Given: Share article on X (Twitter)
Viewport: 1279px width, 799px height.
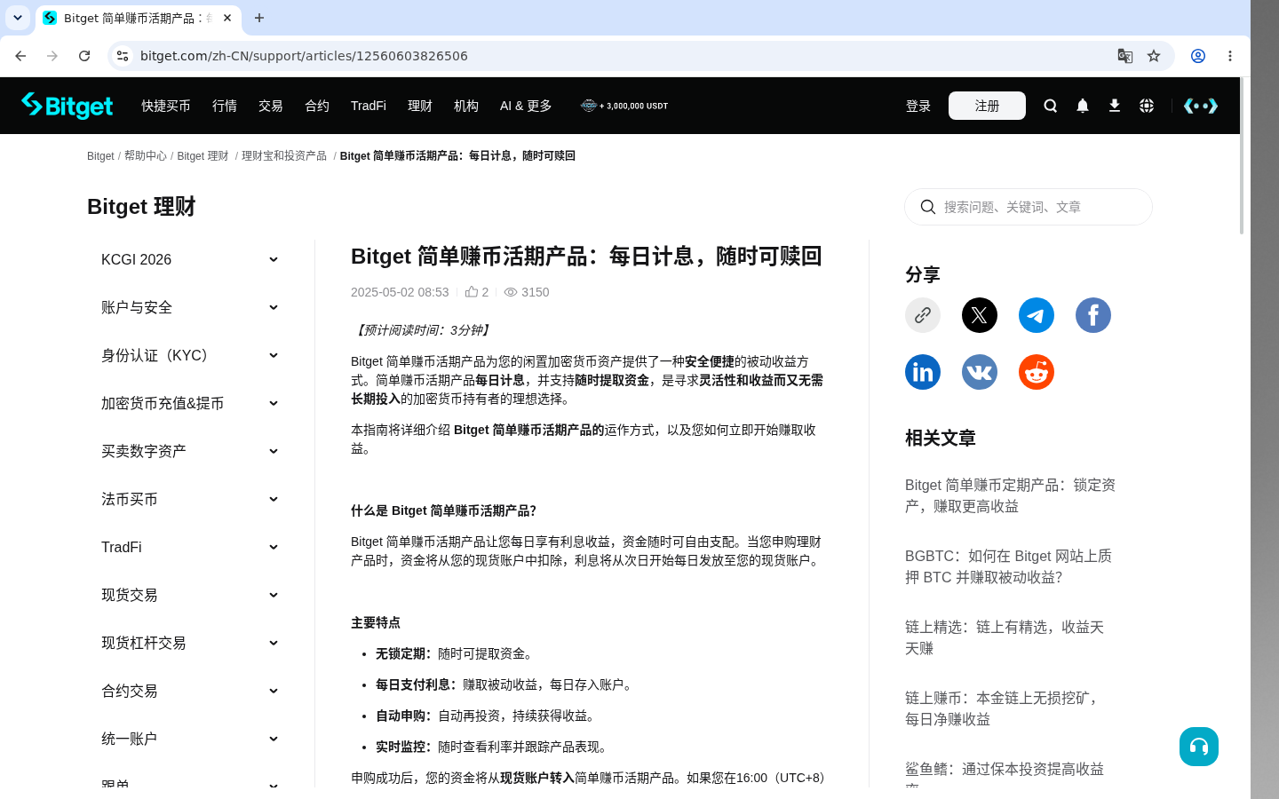Looking at the screenshot, I should tap(980, 315).
